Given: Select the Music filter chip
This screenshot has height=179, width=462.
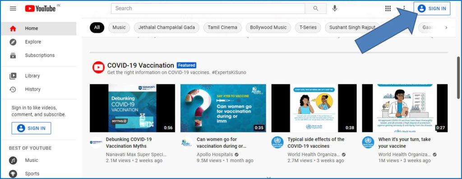Looking at the screenshot, I should (x=119, y=28).
